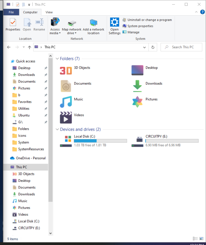The height and width of the screenshot is (245, 206).
Task: Click Uninstall or change a program
Action: (149, 20)
